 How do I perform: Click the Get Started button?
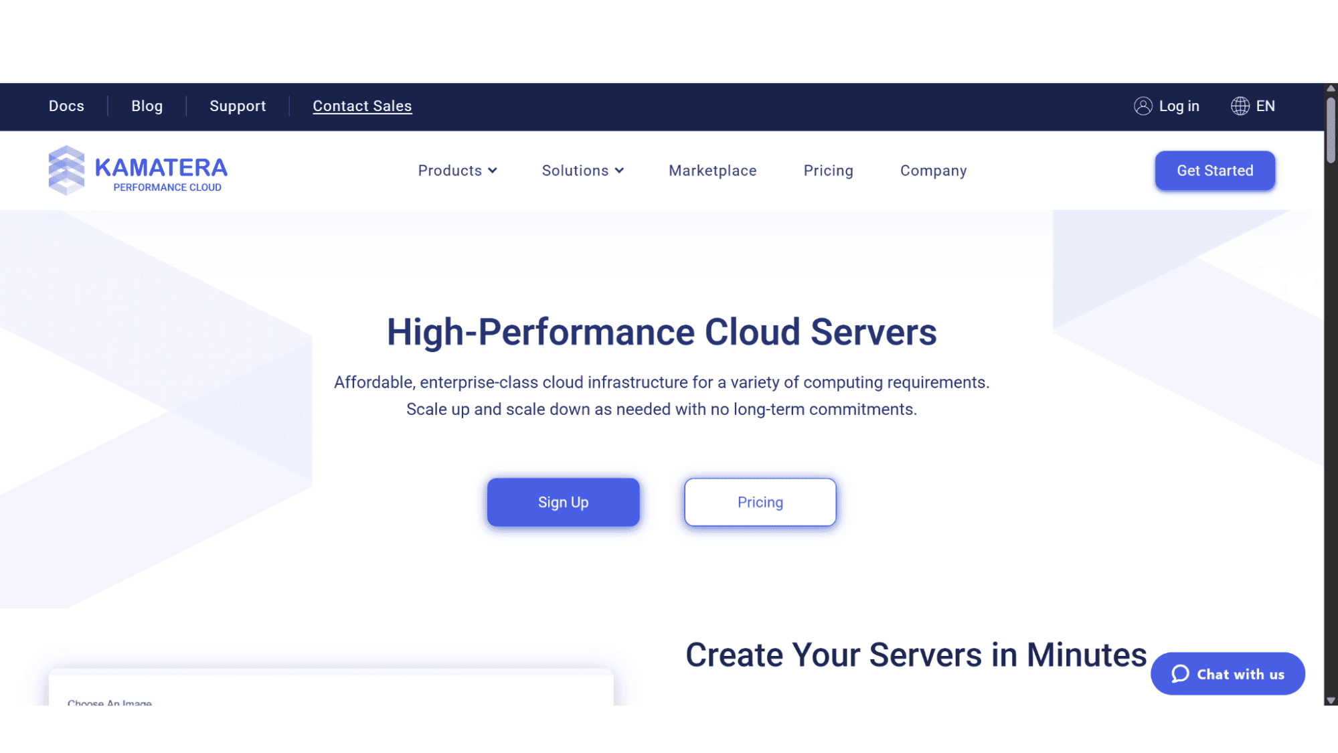pyautogui.click(x=1215, y=171)
